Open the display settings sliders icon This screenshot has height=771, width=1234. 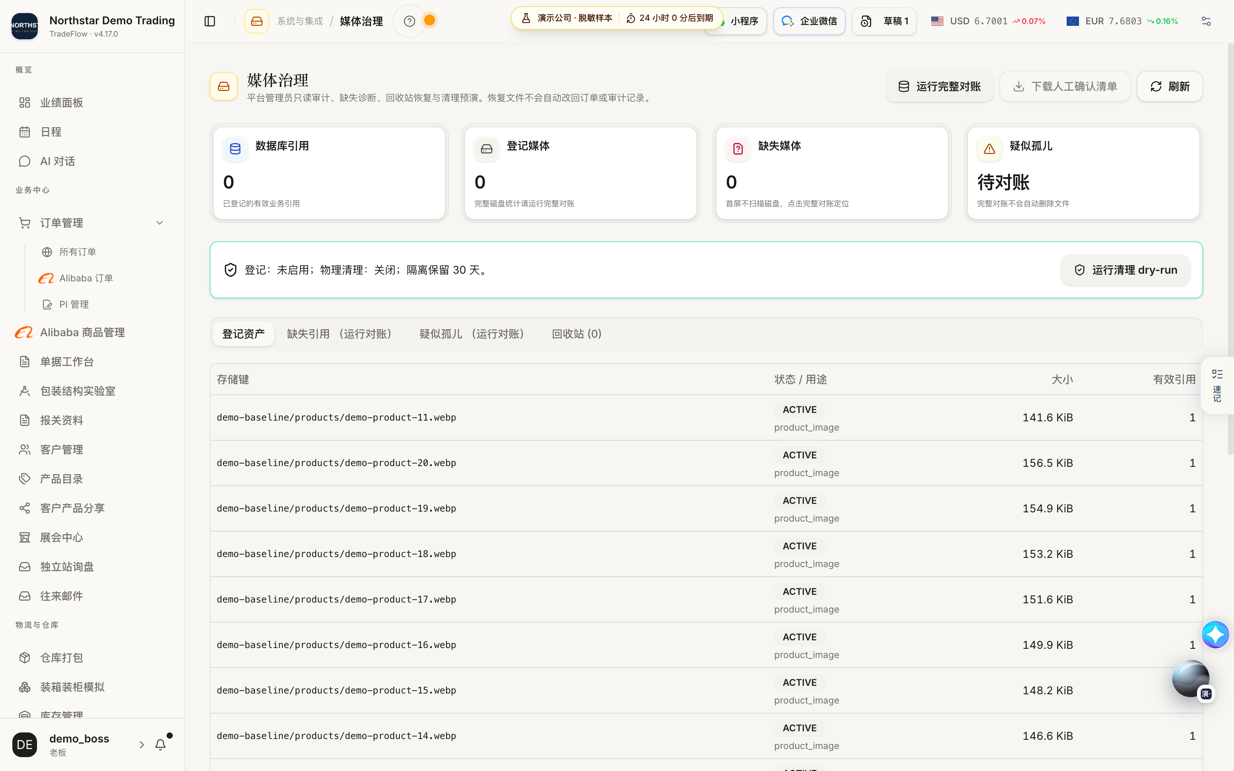click(x=1206, y=21)
